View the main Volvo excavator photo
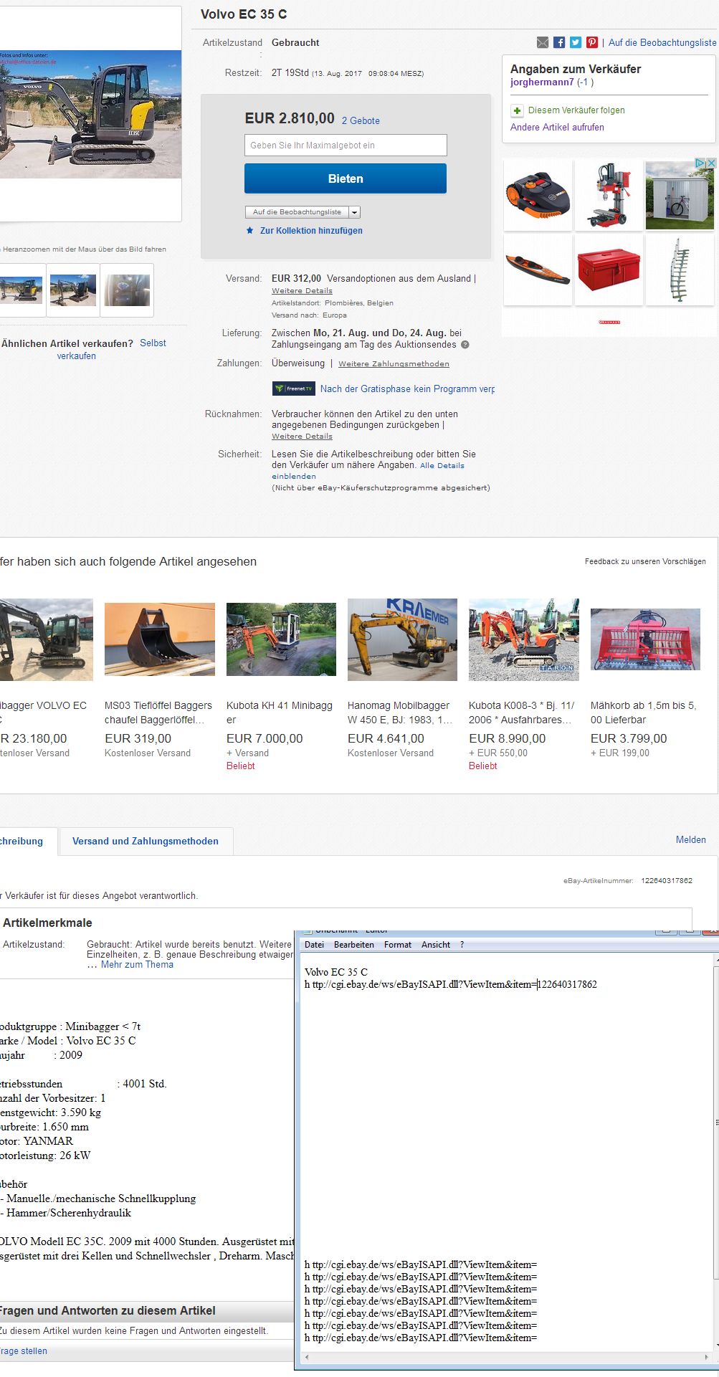The width and height of the screenshot is (719, 1377). (90, 115)
